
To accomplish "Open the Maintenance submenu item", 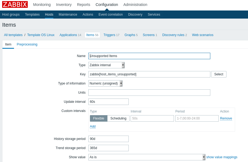I will [68, 15].
